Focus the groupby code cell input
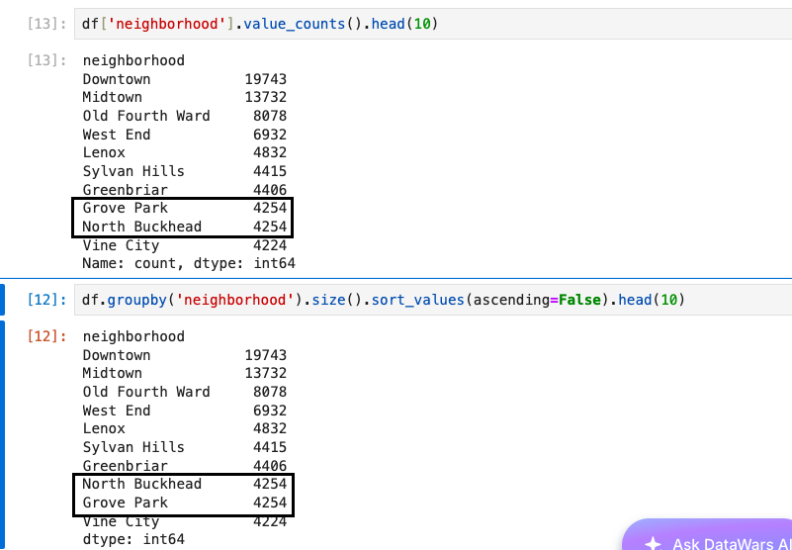Image resolution: width=792 pixels, height=550 pixels. coord(433,300)
